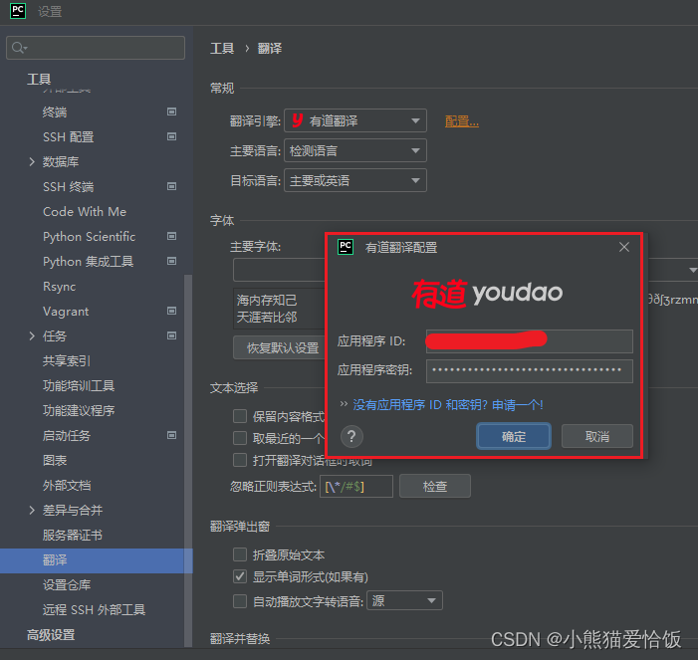The image size is (698, 660).
Task: Select 图表 in settings tree
Action: pyautogui.click(x=55, y=460)
